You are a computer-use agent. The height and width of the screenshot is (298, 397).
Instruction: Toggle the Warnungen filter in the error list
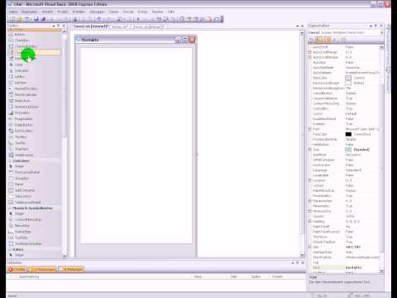pos(43,269)
